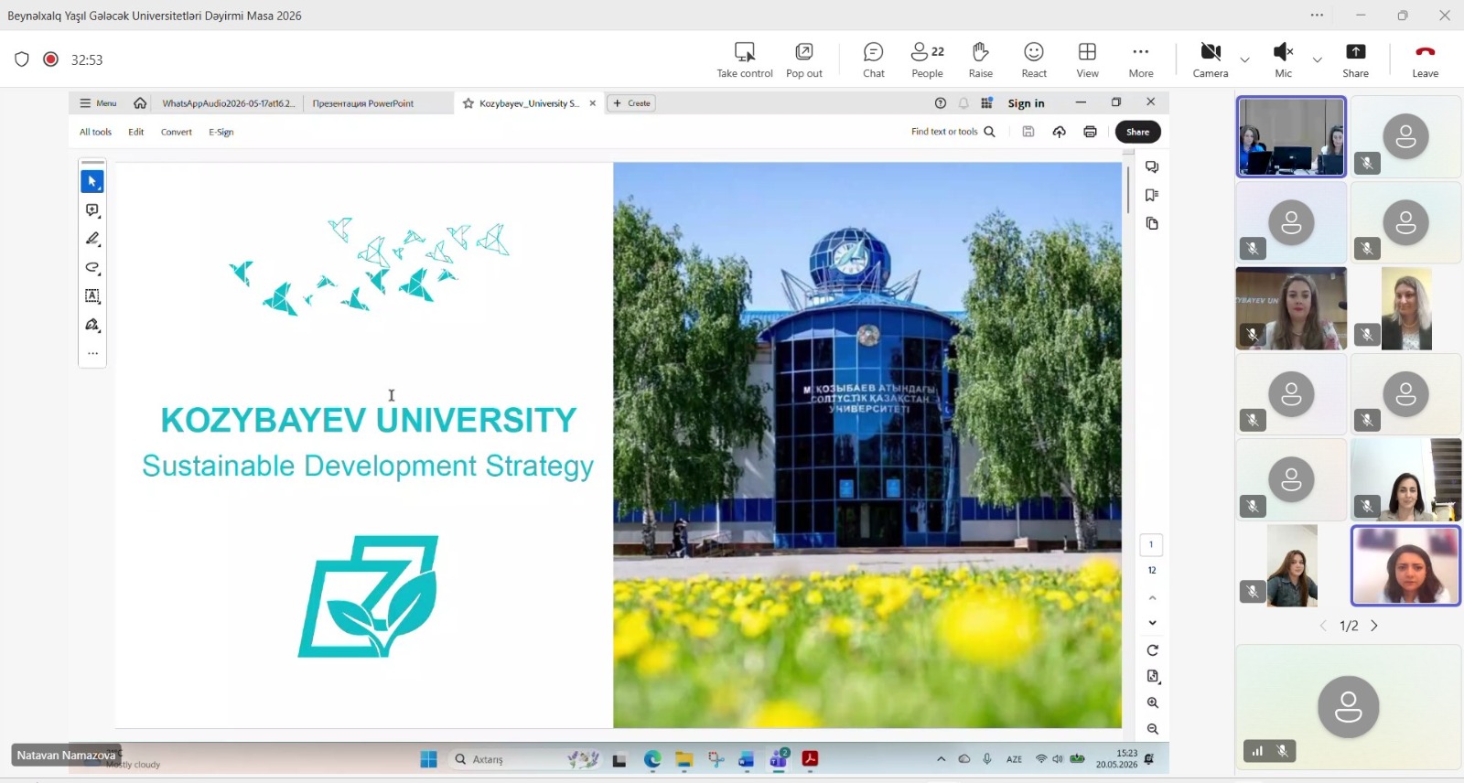Open the meeting Chat panel
Viewport: 1464px width, 783px height.
(x=874, y=60)
